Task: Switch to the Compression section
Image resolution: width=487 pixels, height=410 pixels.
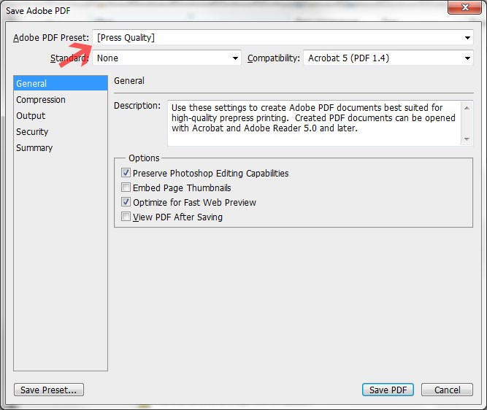Action: coord(41,100)
